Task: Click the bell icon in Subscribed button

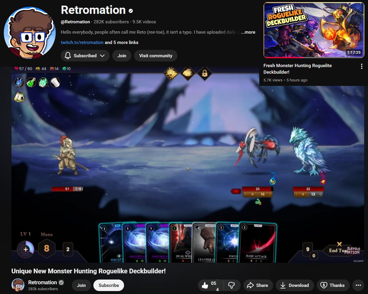Action: [68, 56]
